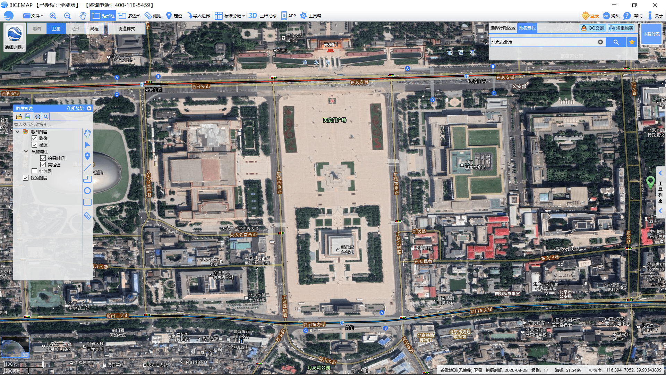Click the BIGEMAP cloud logo icon
This screenshot has width=666, height=375.
coord(9,16)
